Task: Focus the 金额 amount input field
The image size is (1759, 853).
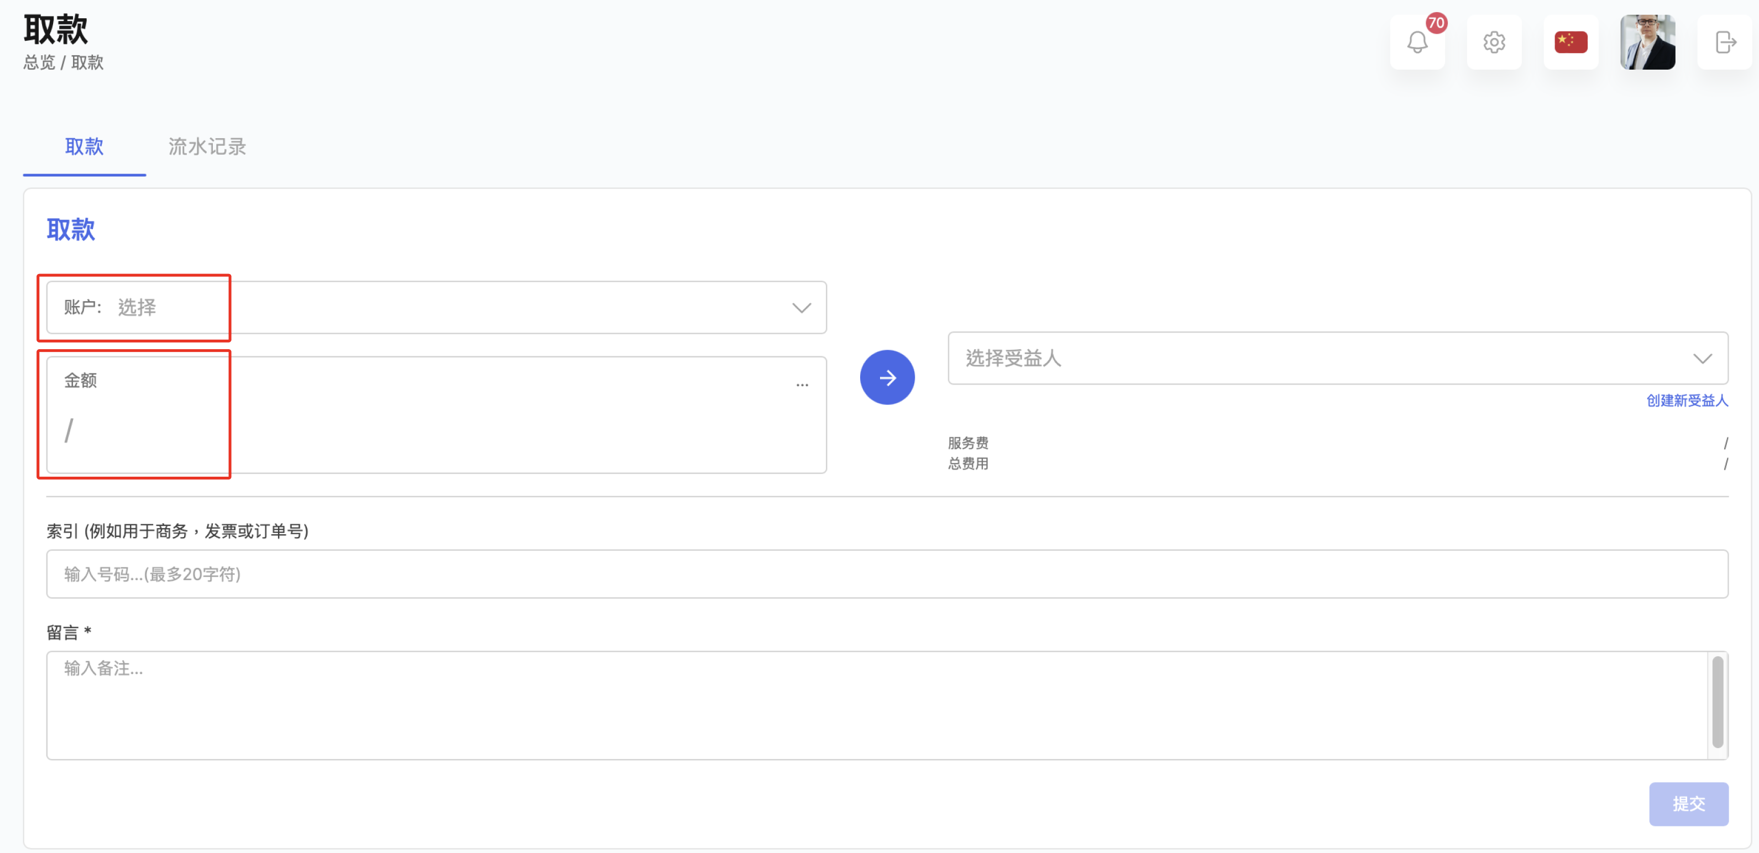Action: tap(436, 415)
